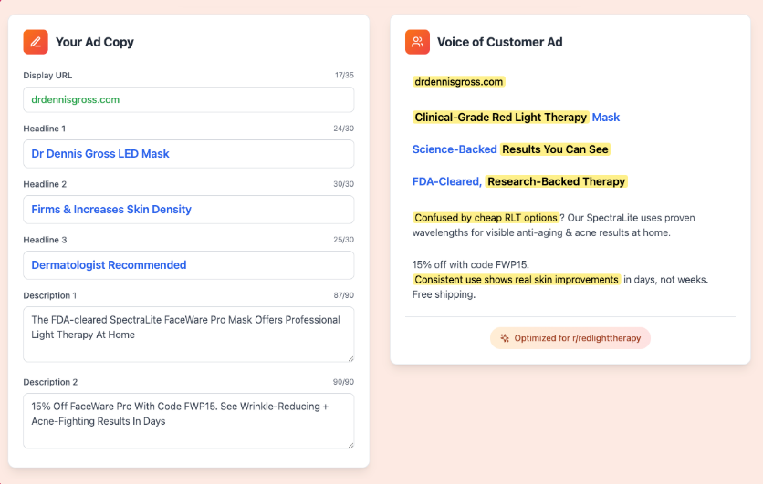Click the 87/90 character counter
The image size is (763, 484).
pyautogui.click(x=343, y=295)
